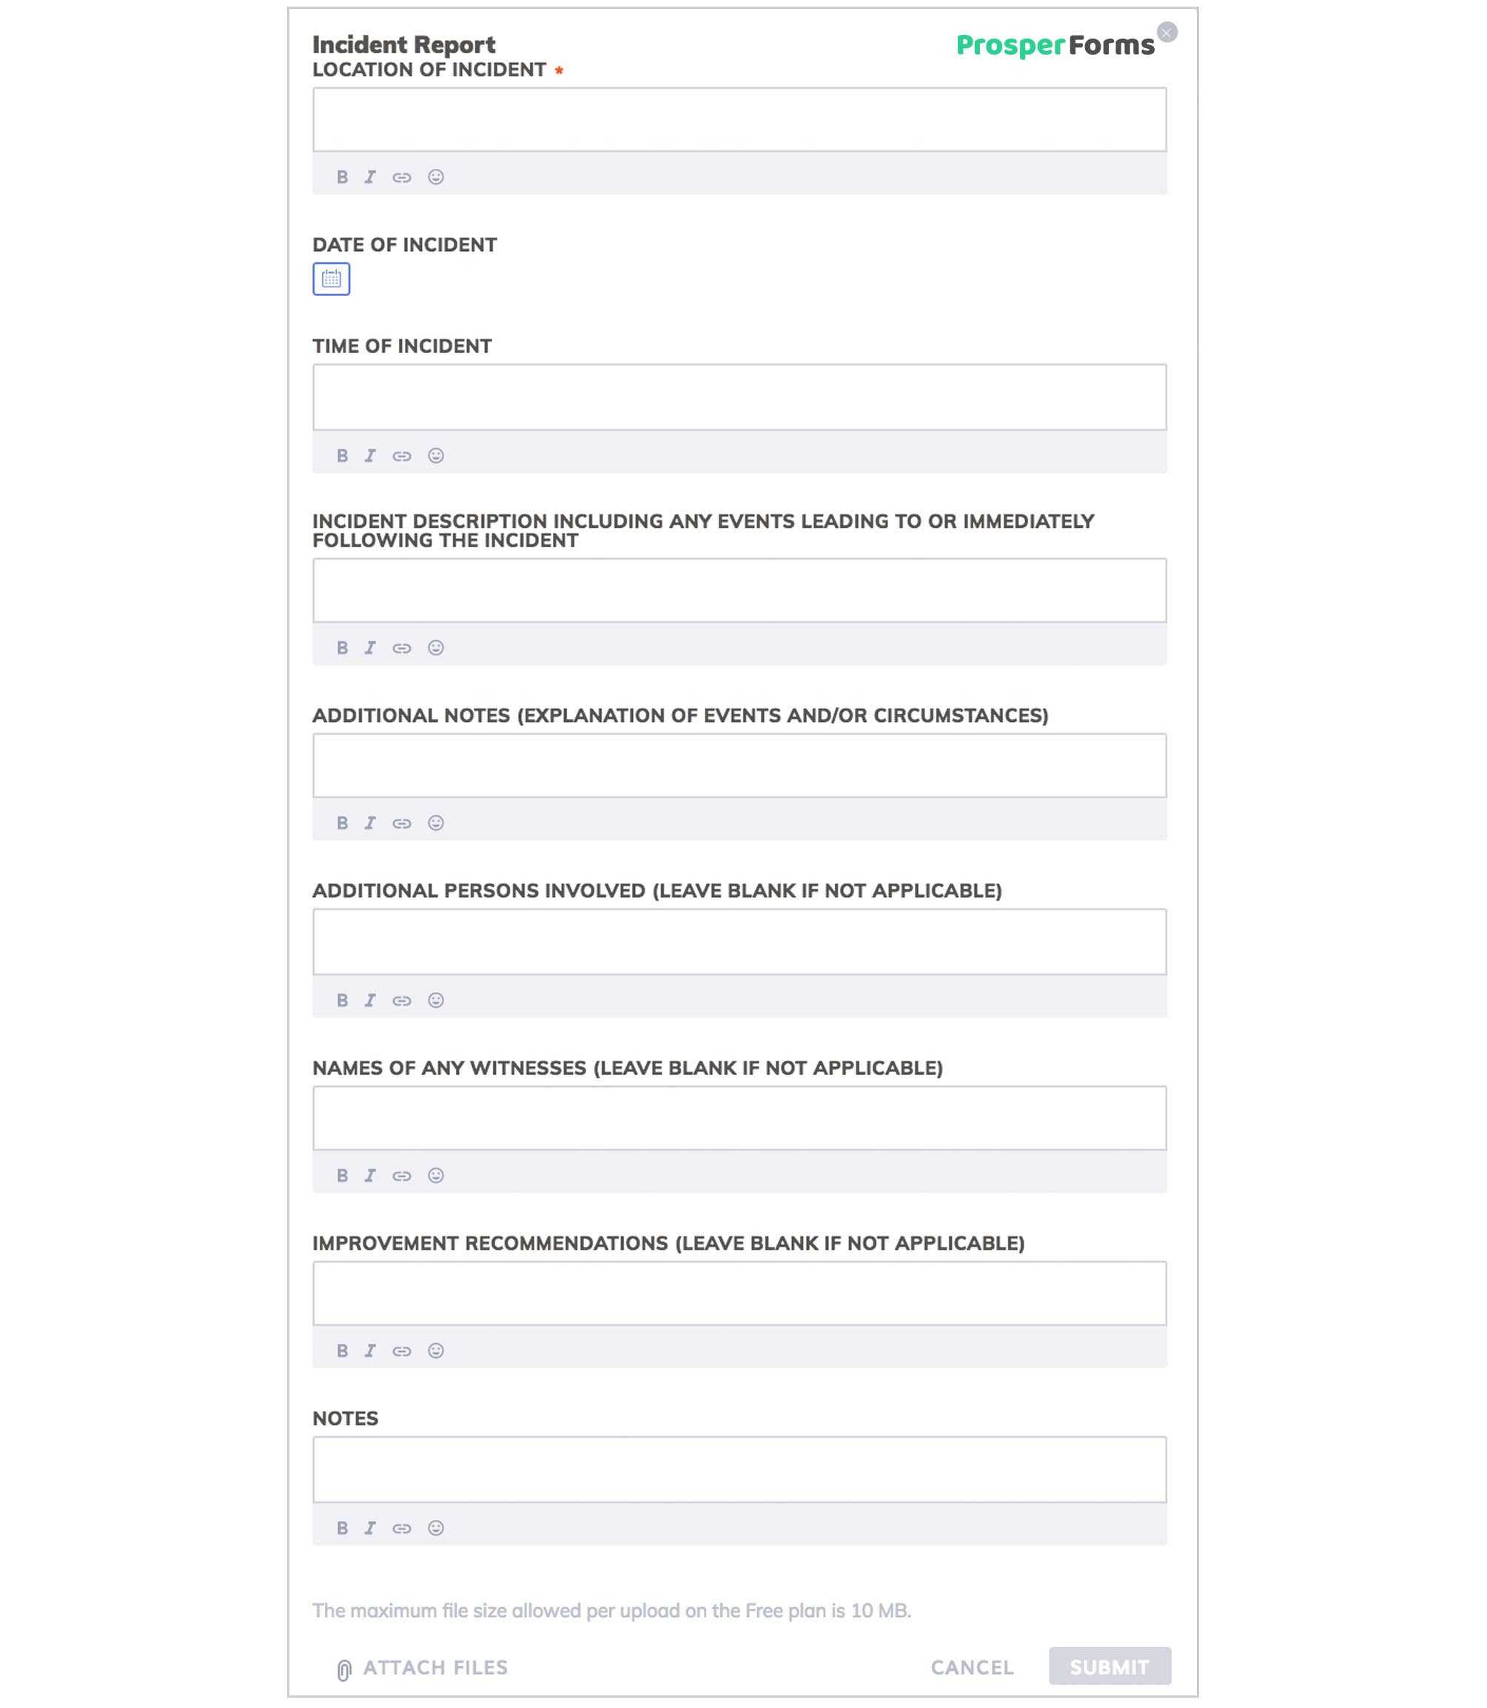Click the Italic icon in Time of Incident

tap(370, 455)
